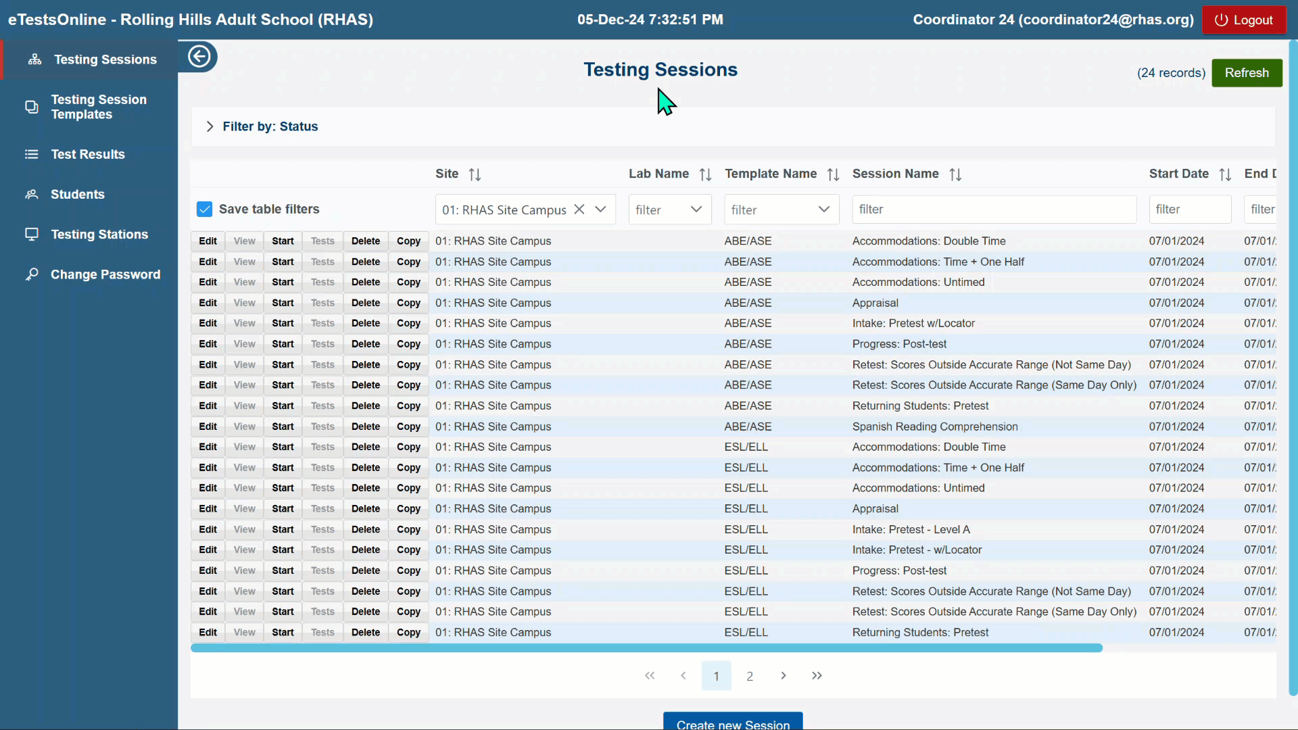
Task: Open the Site filter dropdown
Action: 600,210
